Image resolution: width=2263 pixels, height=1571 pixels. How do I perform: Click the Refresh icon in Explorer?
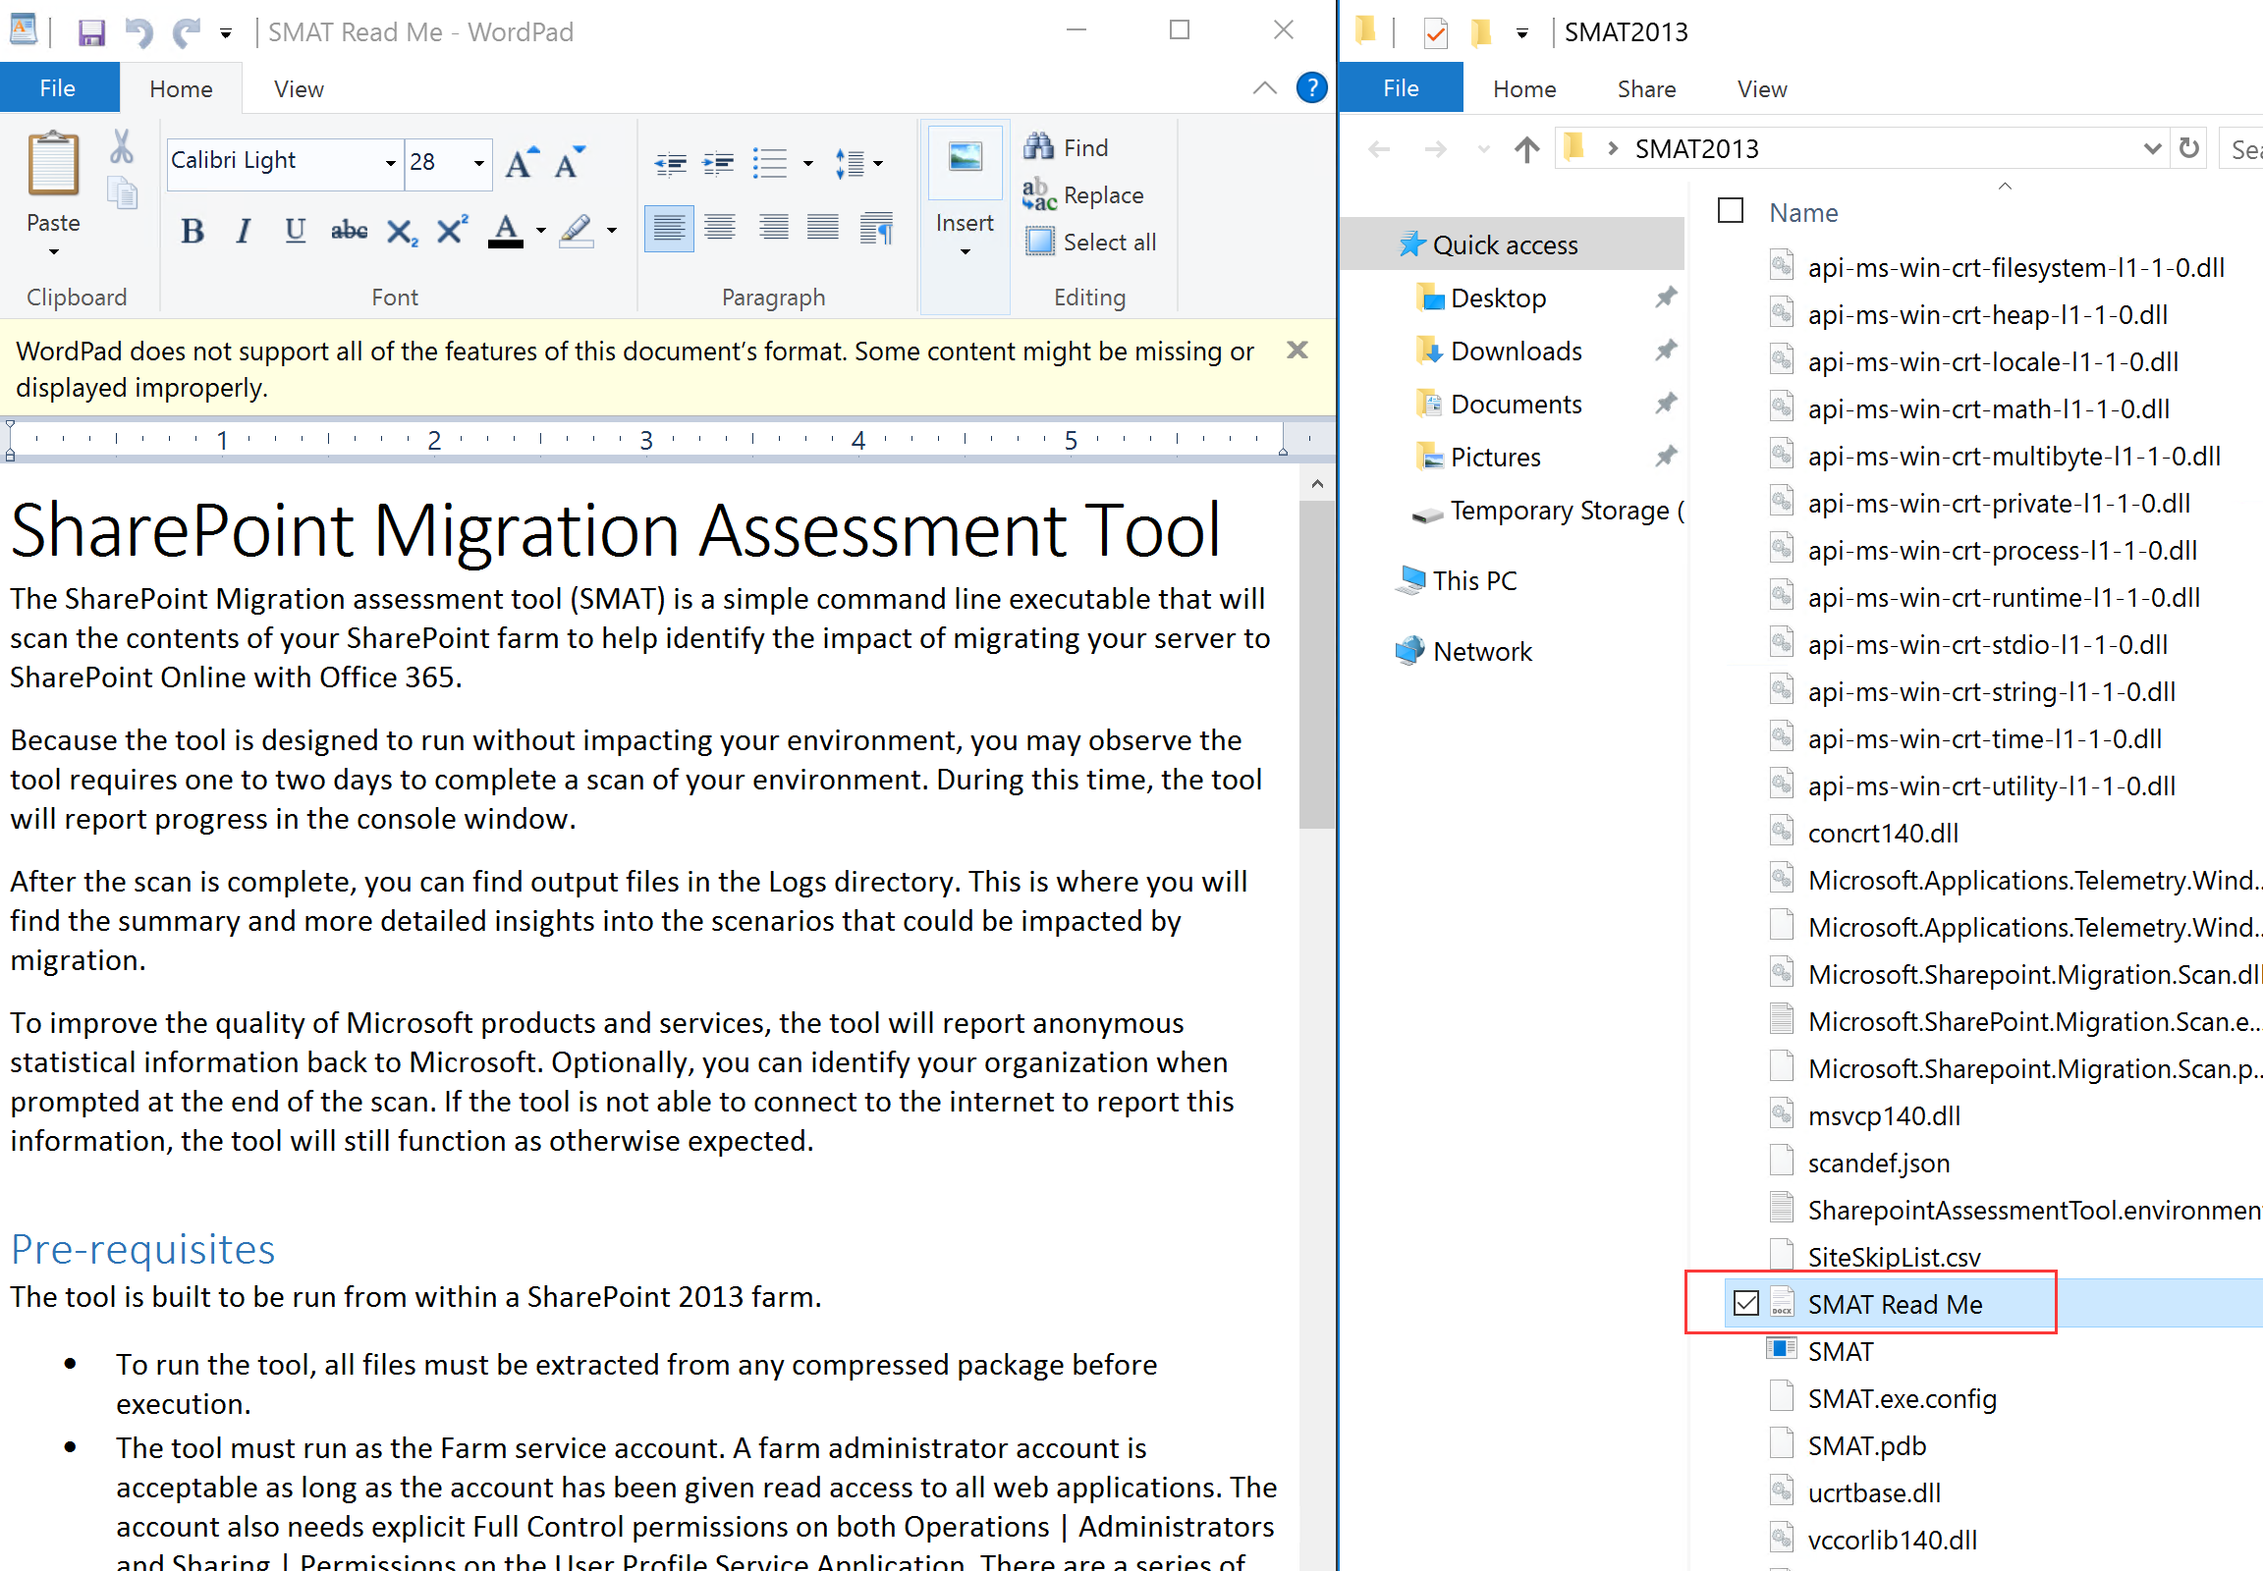pos(2188,148)
